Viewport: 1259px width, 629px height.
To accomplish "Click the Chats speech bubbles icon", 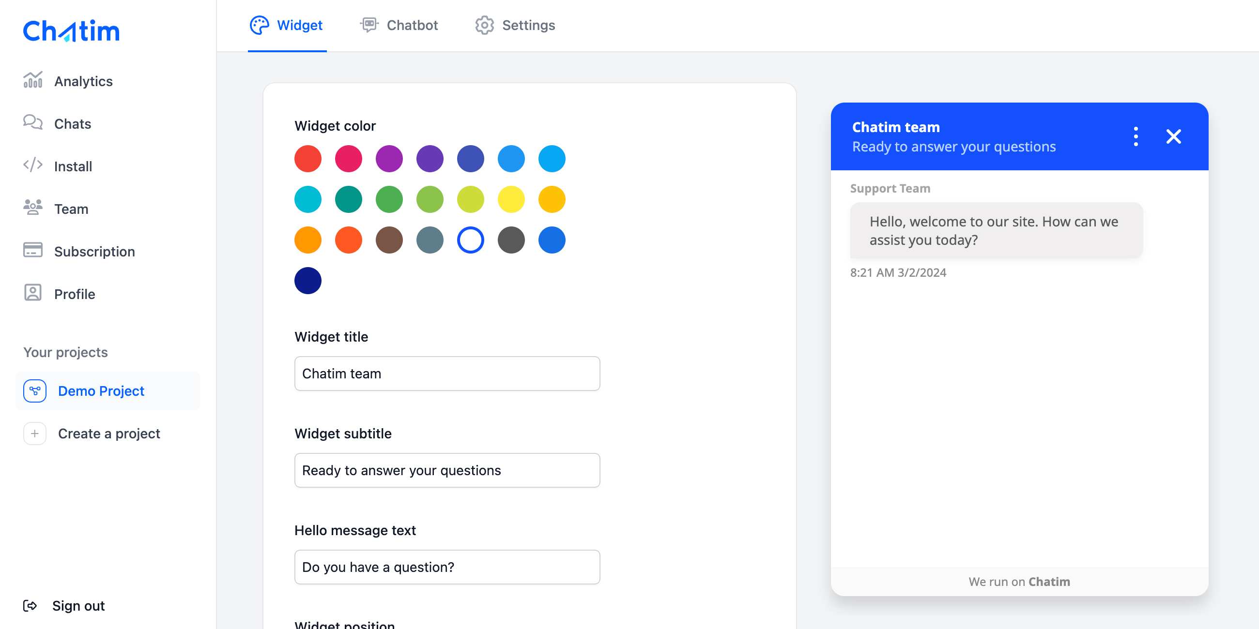I will 33,122.
